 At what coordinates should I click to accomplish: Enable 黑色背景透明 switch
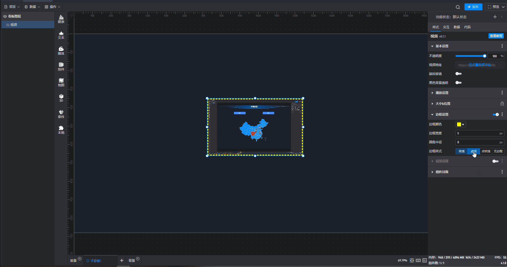coord(458,83)
